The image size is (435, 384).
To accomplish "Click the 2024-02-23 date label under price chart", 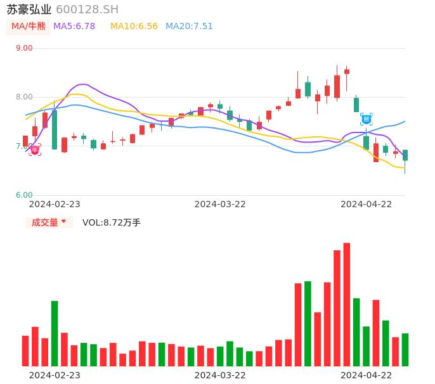I will tap(55, 204).
